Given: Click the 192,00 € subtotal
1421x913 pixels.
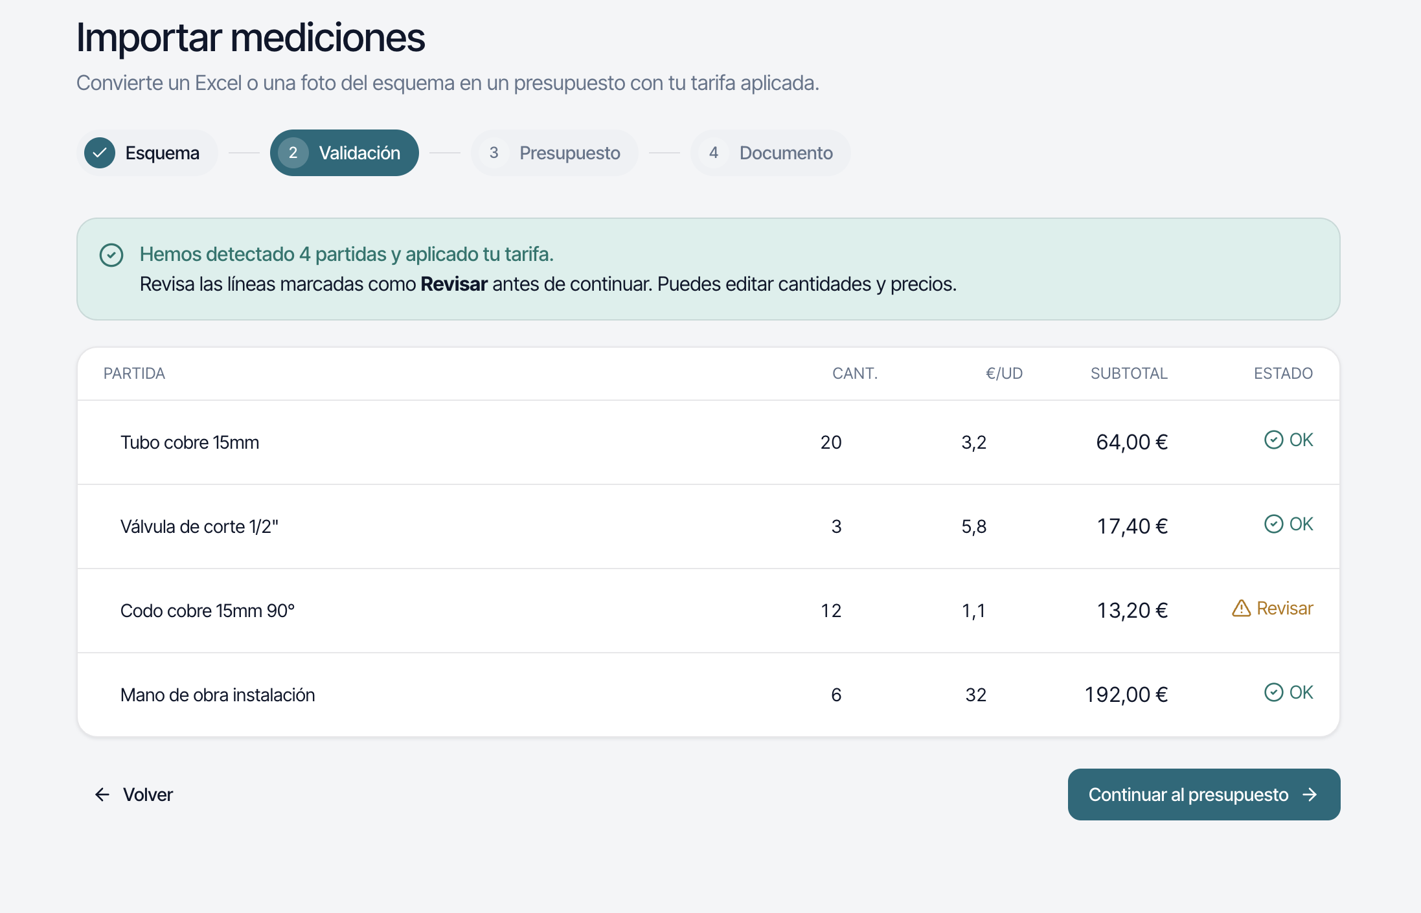Looking at the screenshot, I should click(1126, 695).
